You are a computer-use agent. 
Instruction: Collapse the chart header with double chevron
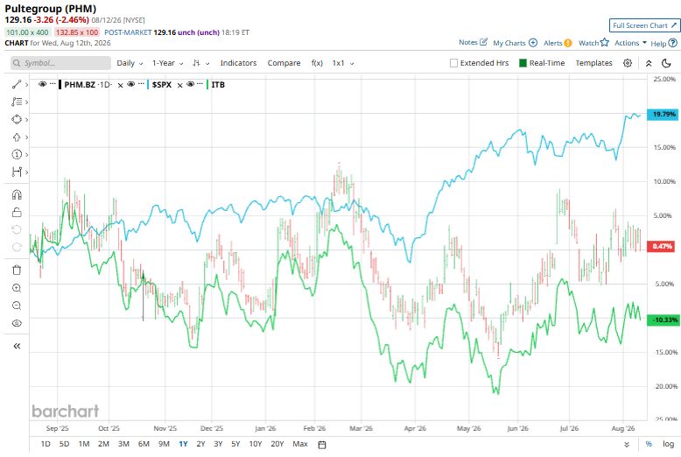point(649,63)
